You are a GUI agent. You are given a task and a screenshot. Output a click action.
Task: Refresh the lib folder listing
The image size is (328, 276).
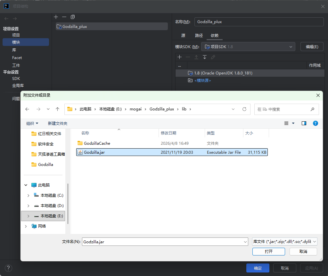[x=244, y=109]
